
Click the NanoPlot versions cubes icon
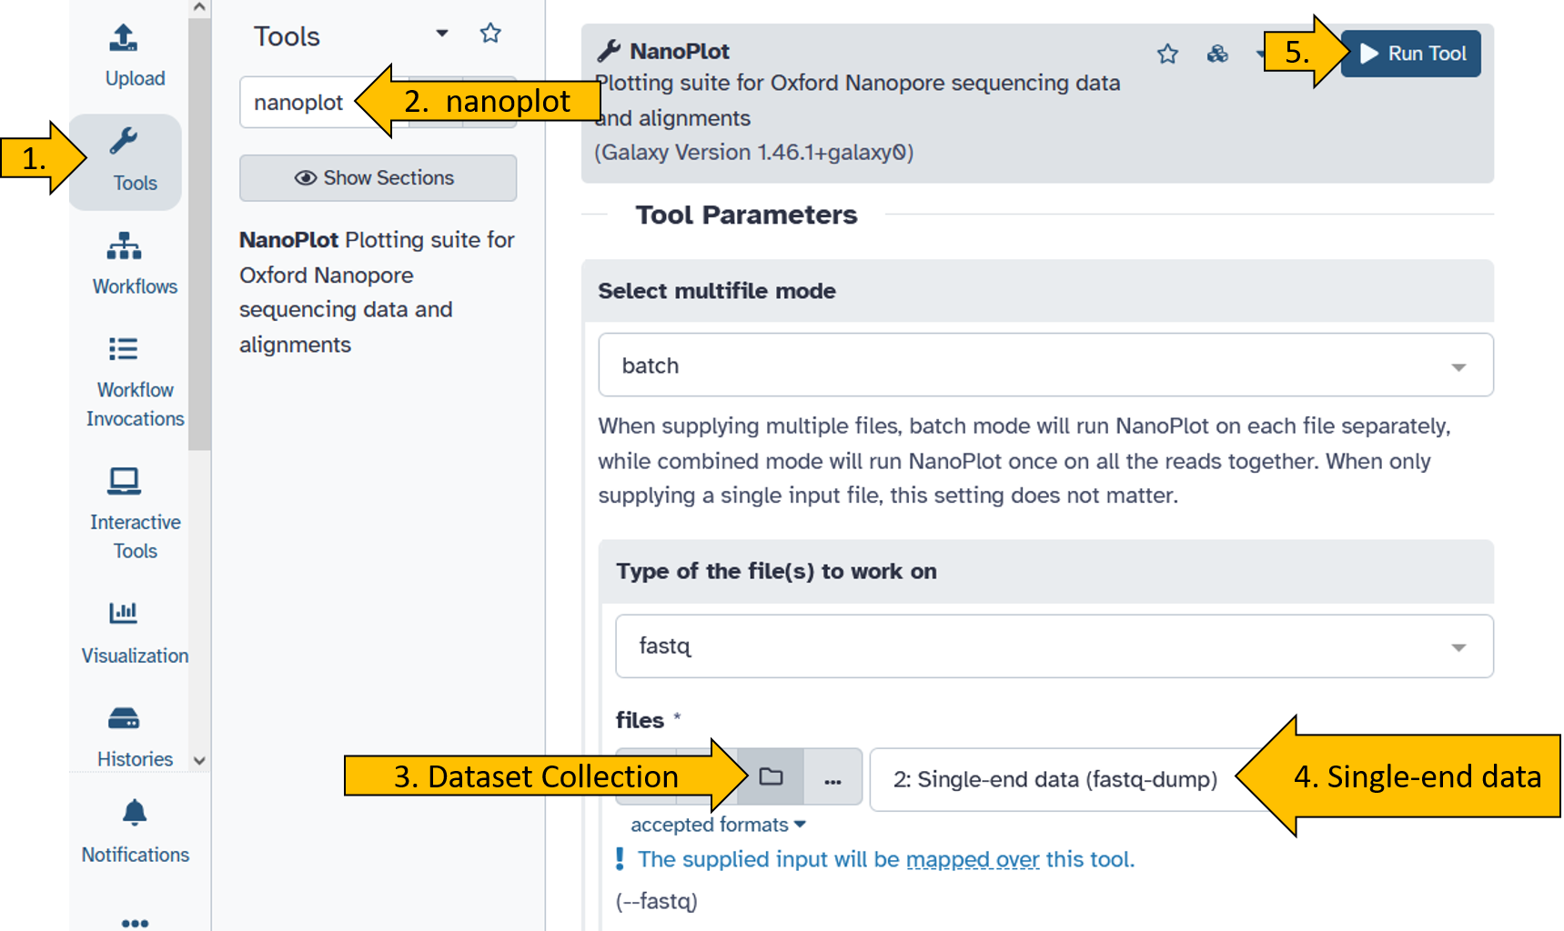pyautogui.click(x=1217, y=54)
